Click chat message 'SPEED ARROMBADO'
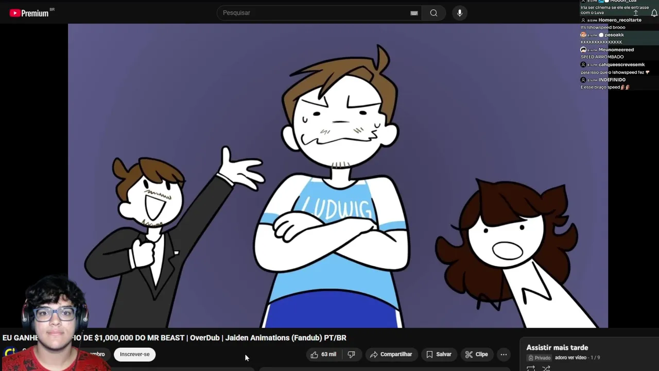659x371 pixels. tap(602, 57)
